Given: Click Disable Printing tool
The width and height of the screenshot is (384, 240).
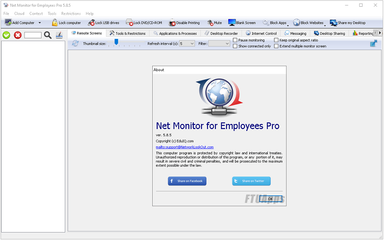Looking at the screenshot, I should (x=184, y=23).
